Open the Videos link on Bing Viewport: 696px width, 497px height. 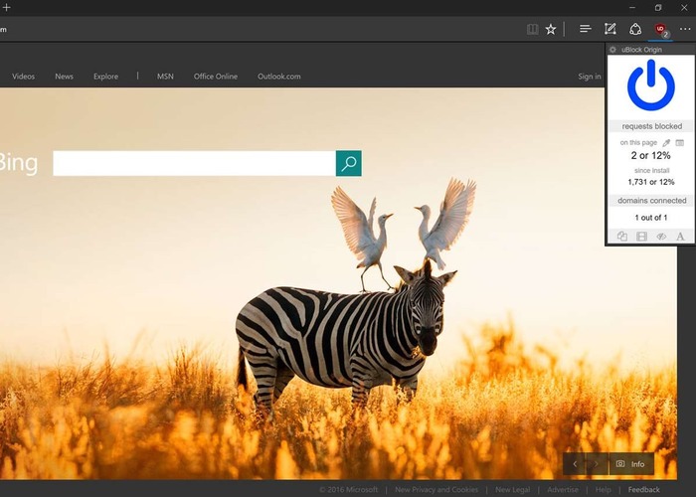(x=23, y=77)
